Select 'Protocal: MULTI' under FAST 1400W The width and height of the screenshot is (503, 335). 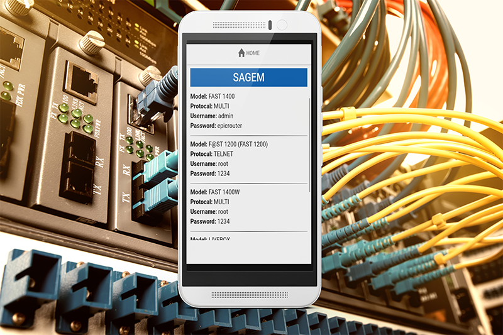point(209,202)
